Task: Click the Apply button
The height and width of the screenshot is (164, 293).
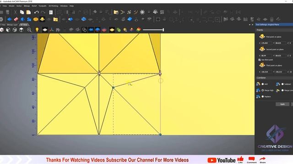Action: 282,104
